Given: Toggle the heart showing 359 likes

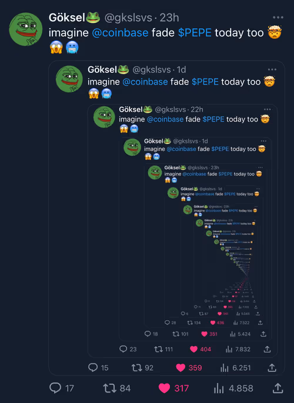Looking at the screenshot, I should coord(181,368).
